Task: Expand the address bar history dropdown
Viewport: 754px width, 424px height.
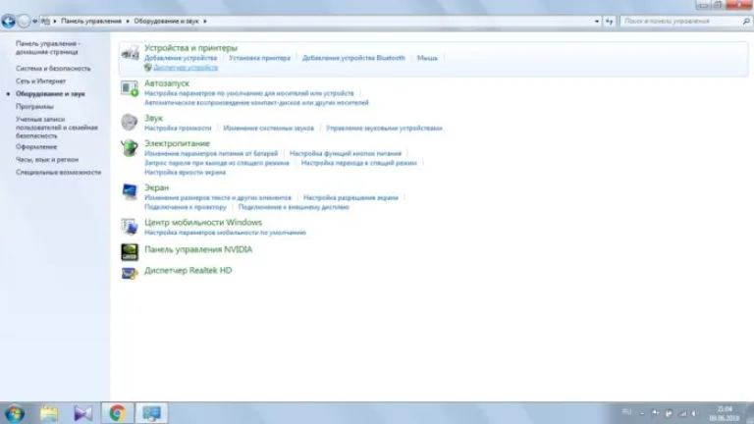Action: (x=597, y=22)
